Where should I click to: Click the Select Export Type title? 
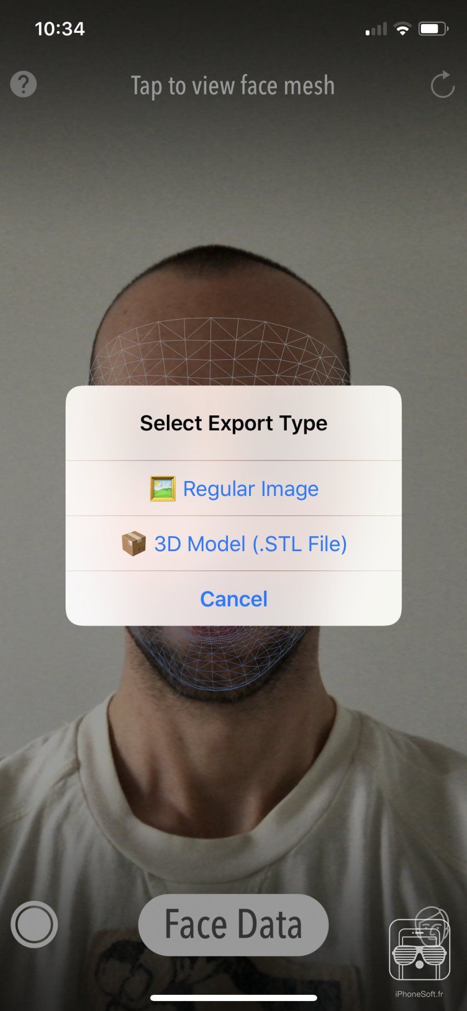tap(233, 423)
